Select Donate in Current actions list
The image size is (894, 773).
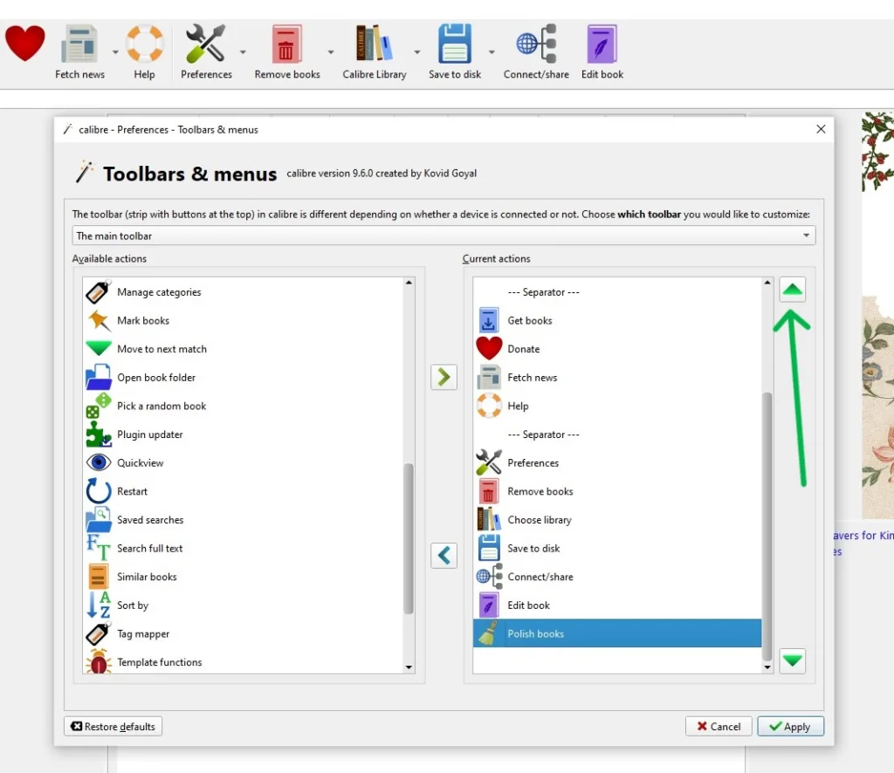pos(617,349)
